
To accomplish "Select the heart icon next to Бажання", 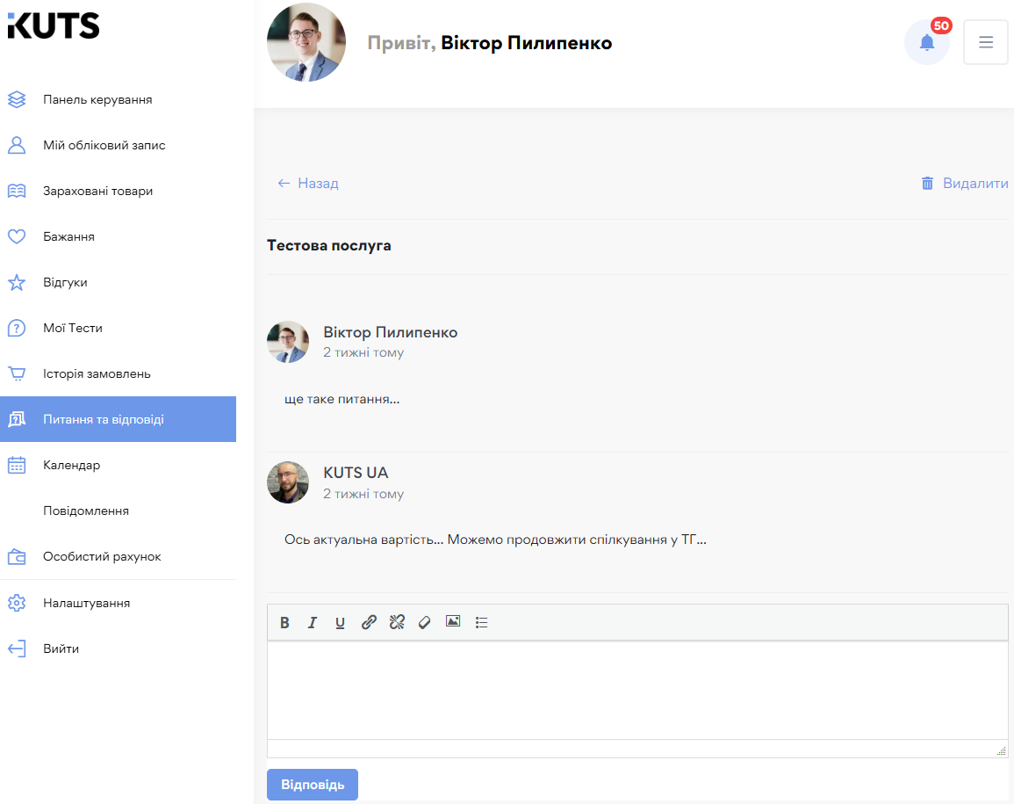I will [x=17, y=235].
